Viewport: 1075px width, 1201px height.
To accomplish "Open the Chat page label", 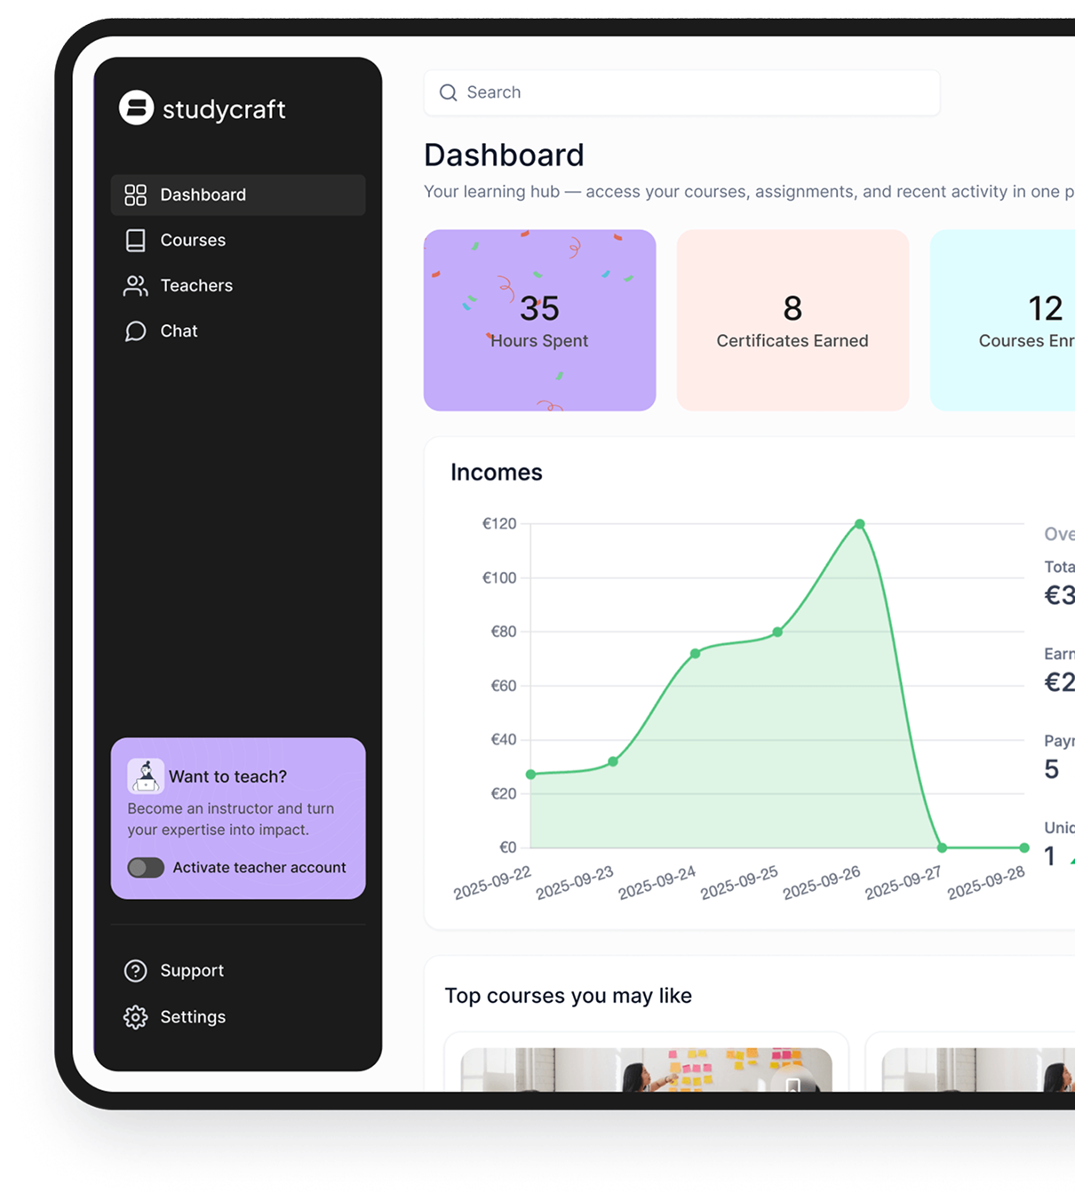I will 179,331.
